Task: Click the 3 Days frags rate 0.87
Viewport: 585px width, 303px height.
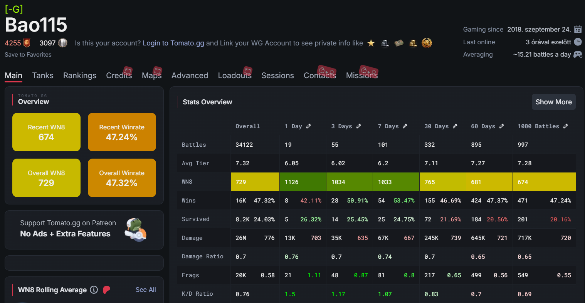Action: [x=361, y=275]
